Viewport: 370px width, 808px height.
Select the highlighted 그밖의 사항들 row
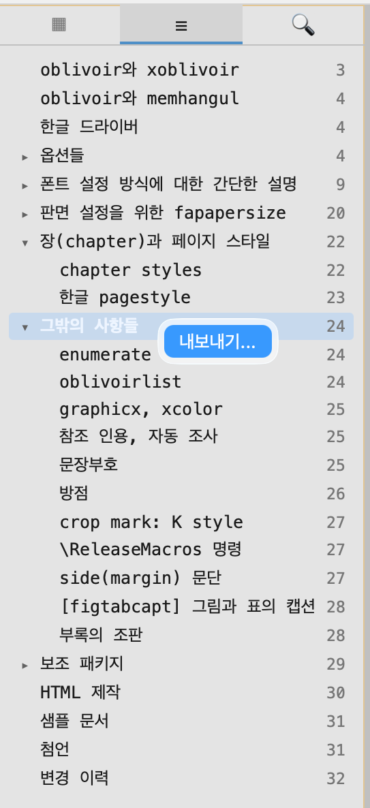click(181, 326)
